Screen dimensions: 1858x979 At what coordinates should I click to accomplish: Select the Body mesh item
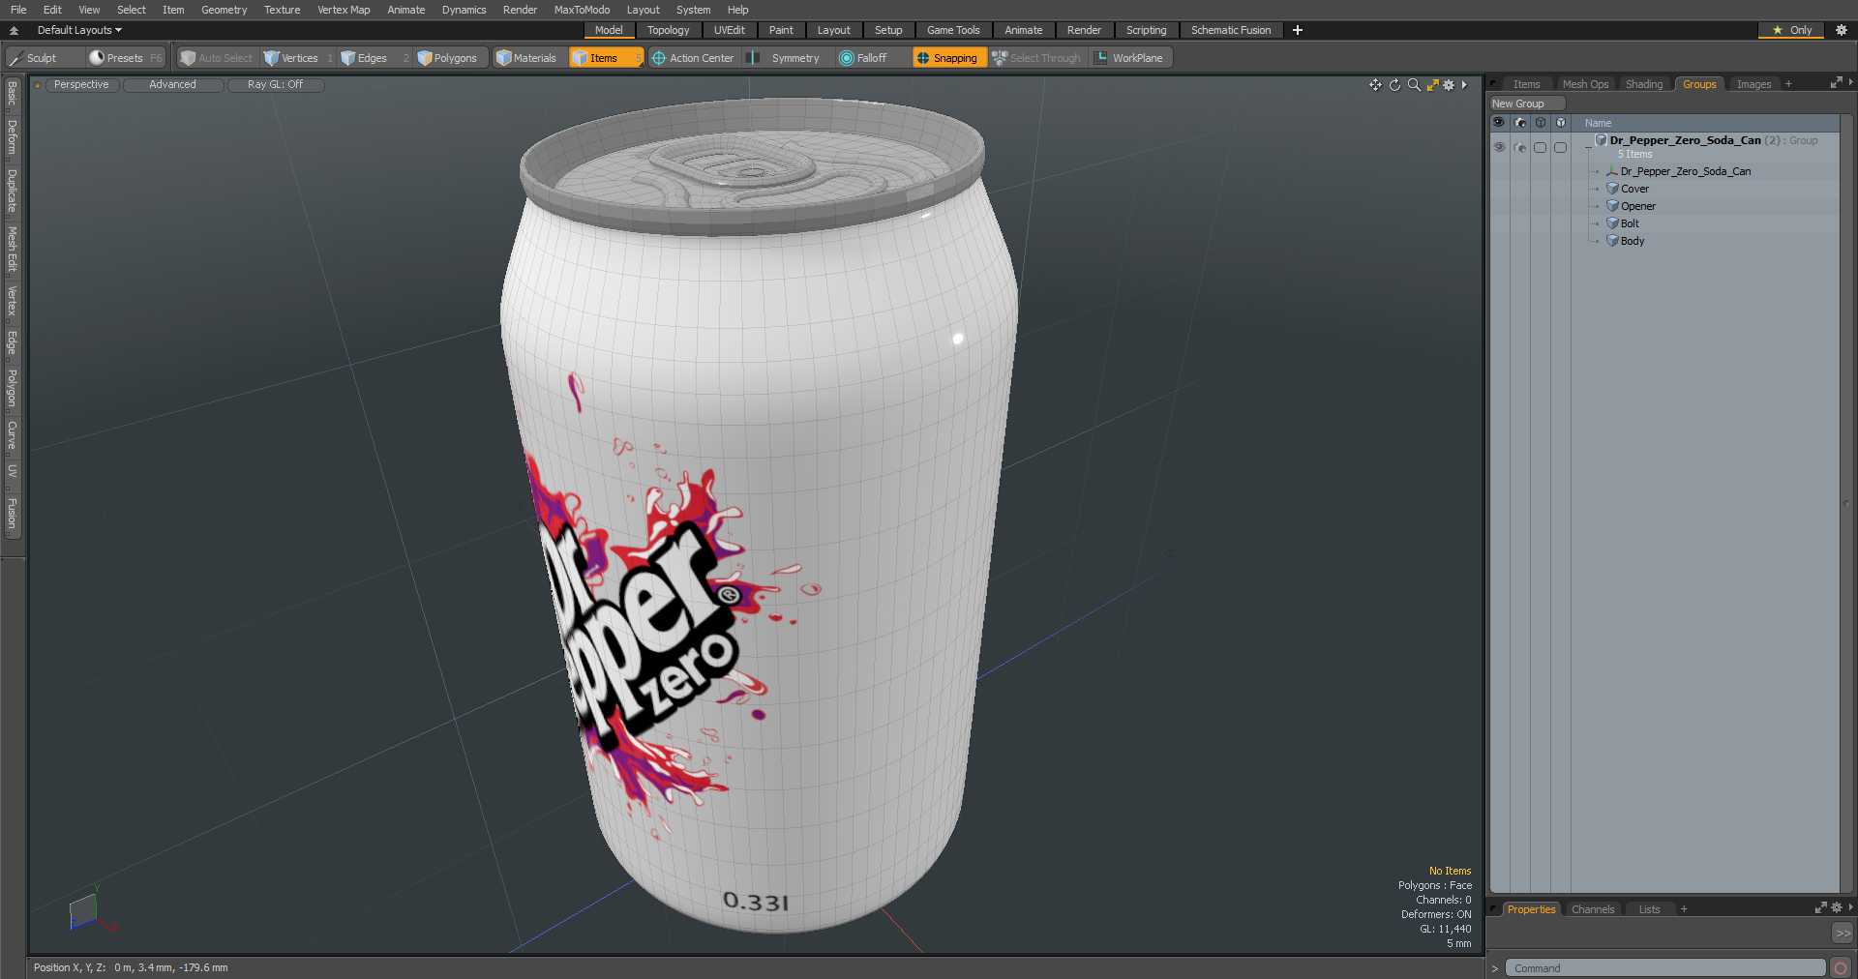[x=1632, y=241]
